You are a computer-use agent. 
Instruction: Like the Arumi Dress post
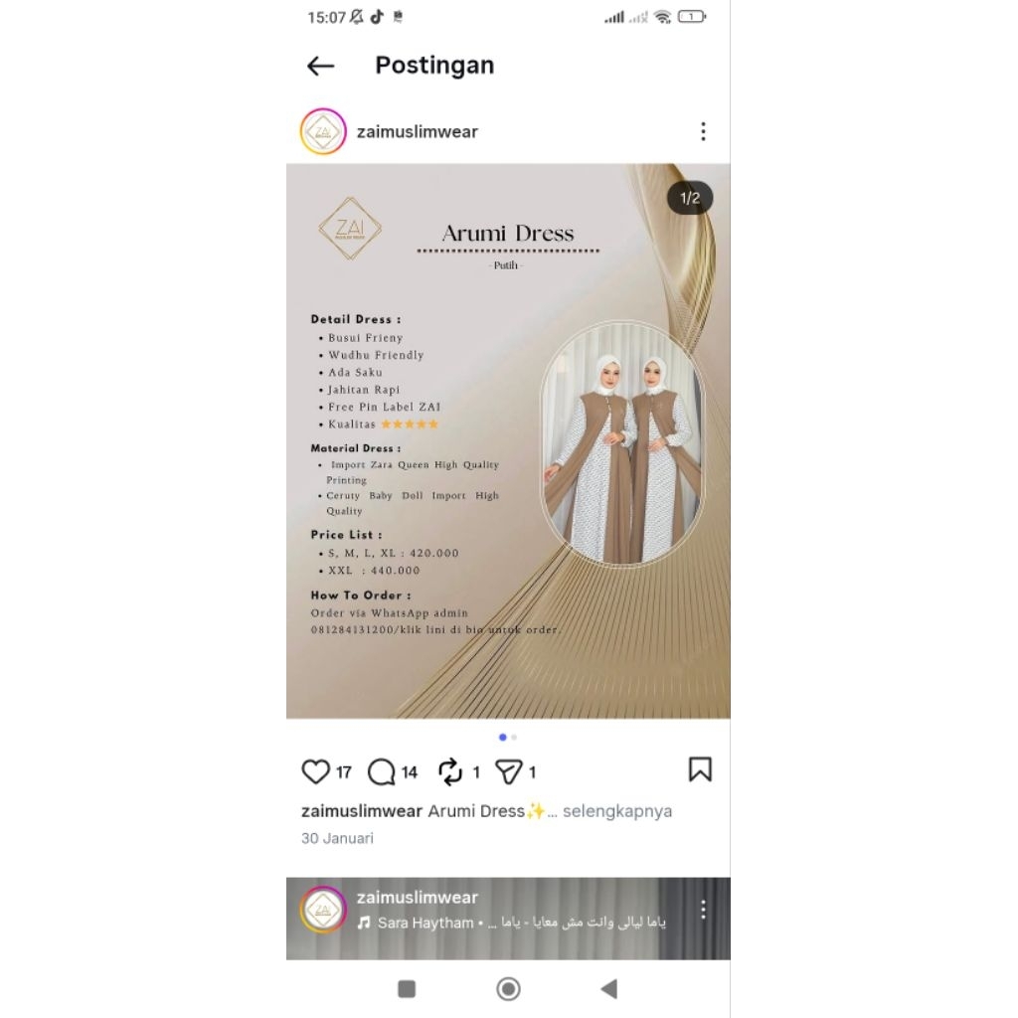pyautogui.click(x=315, y=771)
